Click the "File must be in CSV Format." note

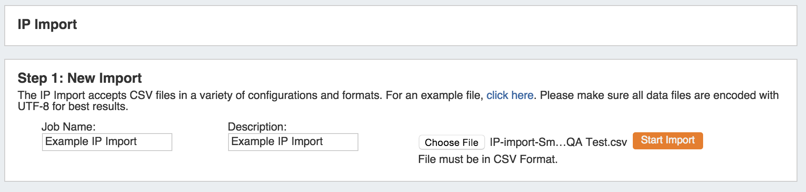(488, 159)
